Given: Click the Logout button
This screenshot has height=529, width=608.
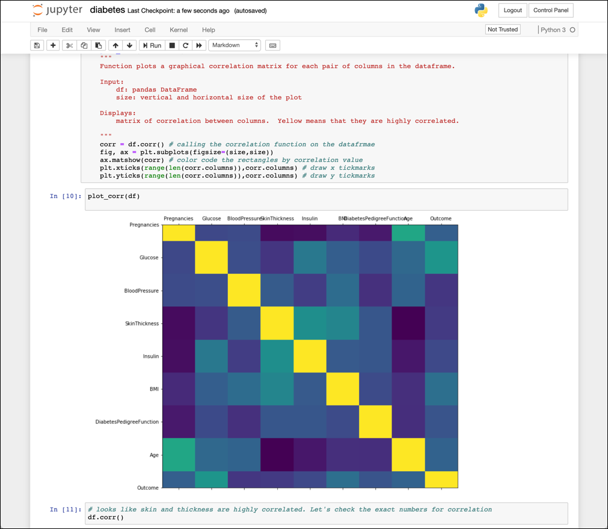Looking at the screenshot, I should tap(512, 10).
